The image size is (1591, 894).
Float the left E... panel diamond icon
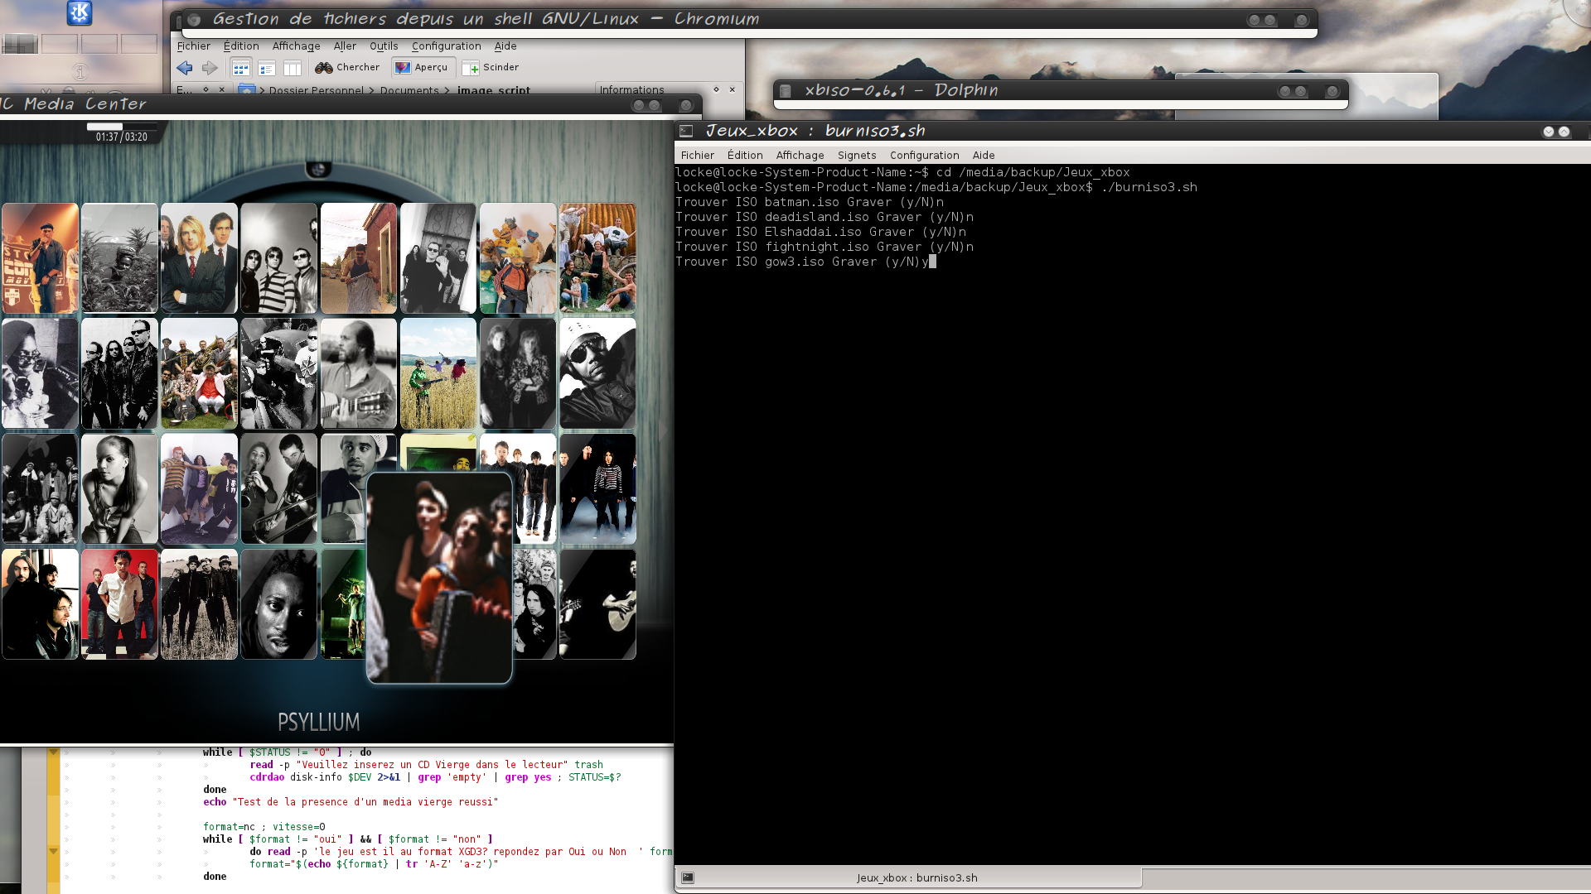206,89
